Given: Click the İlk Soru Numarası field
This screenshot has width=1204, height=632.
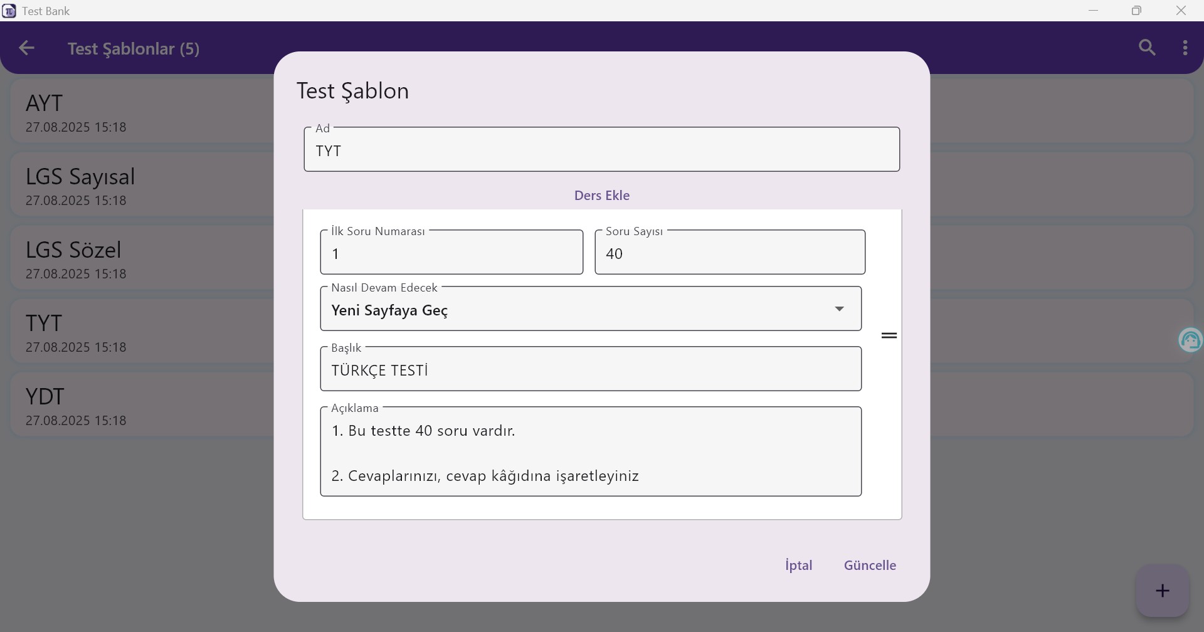Looking at the screenshot, I should click(x=451, y=253).
